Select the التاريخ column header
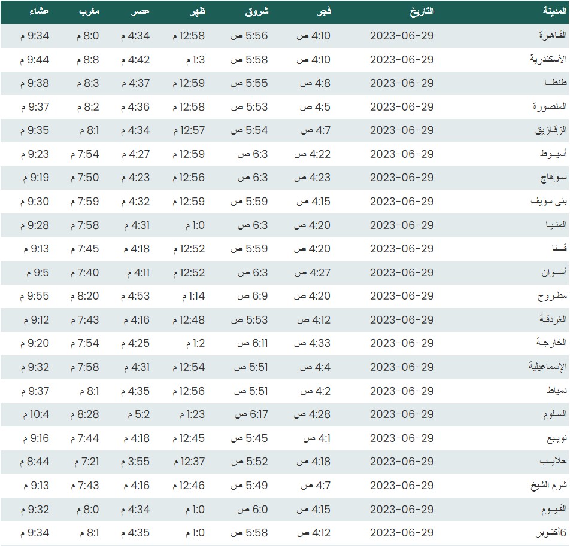The height and width of the screenshot is (546, 570). pos(421,12)
